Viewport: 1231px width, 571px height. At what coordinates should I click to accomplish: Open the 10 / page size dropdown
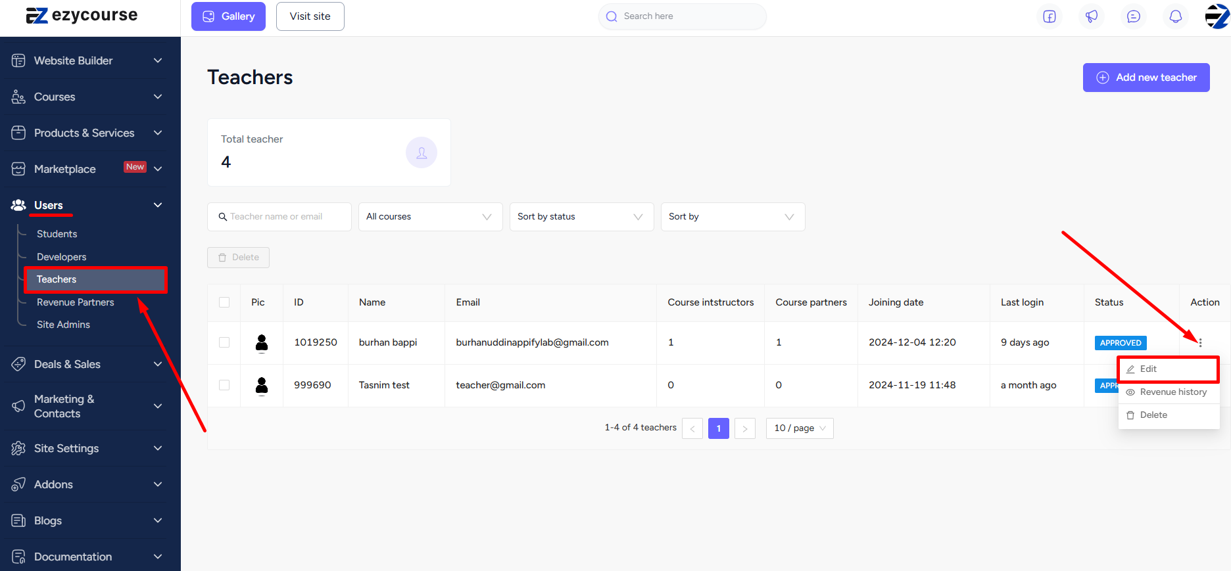coord(800,428)
